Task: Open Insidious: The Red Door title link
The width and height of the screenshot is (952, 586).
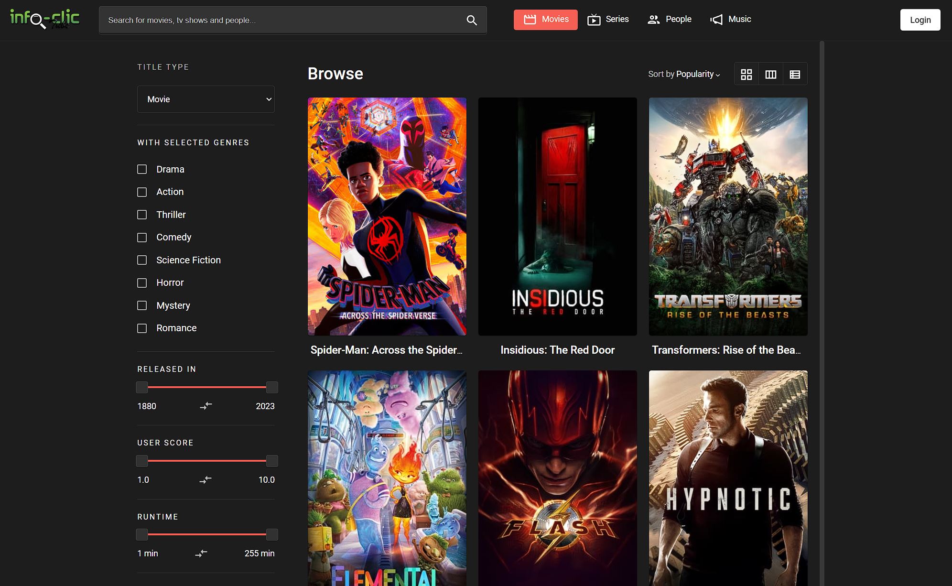Action: (x=557, y=350)
